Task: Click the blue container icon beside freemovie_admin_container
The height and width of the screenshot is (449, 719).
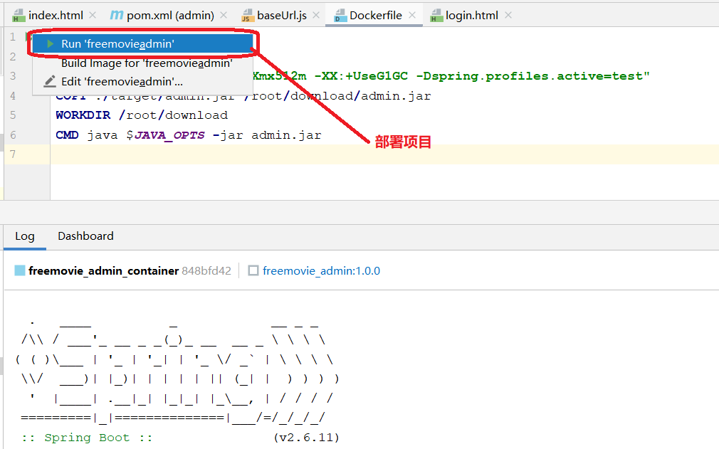Action: pyautogui.click(x=20, y=271)
